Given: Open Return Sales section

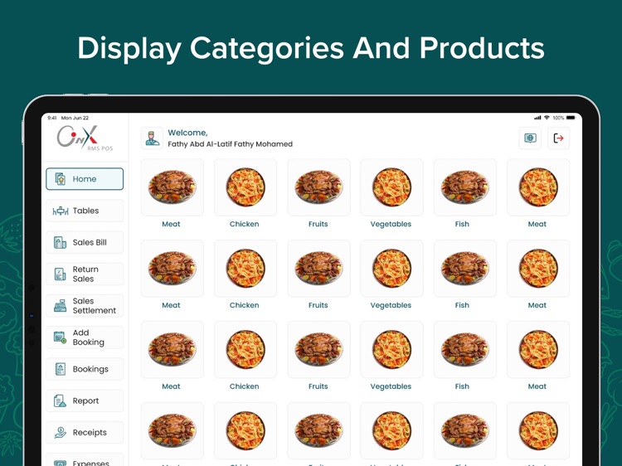Looking at the screenshot, I should (x=85, y=274).
